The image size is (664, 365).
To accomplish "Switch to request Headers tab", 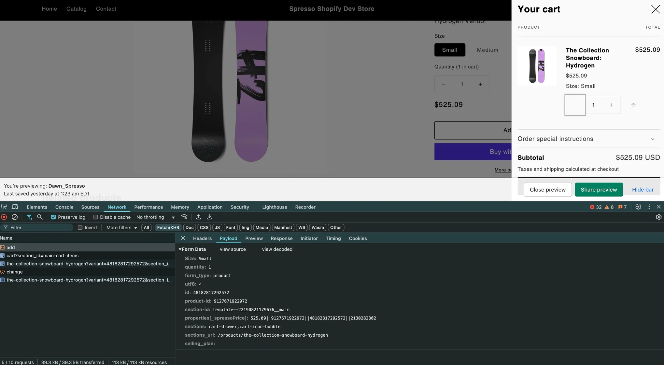I will (202, 238).
